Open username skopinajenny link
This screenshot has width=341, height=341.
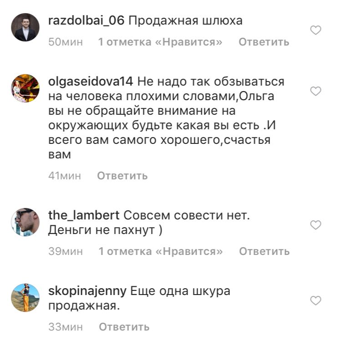(87, 291)
